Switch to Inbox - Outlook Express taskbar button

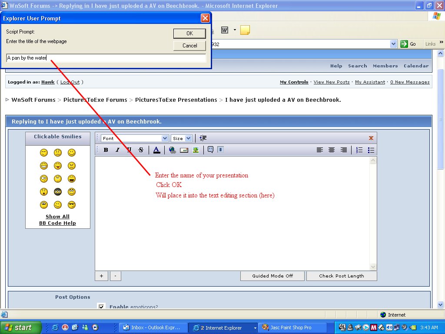click(153, 328)
